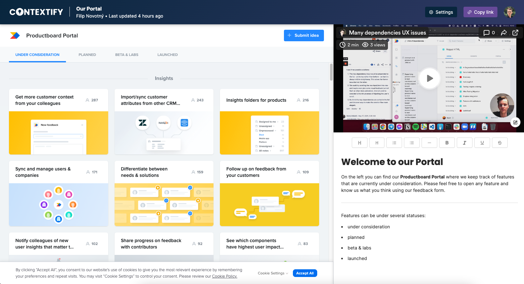Click the 216 votes count
The height and width of the screenshot is (284, 524).
[303, 100]
